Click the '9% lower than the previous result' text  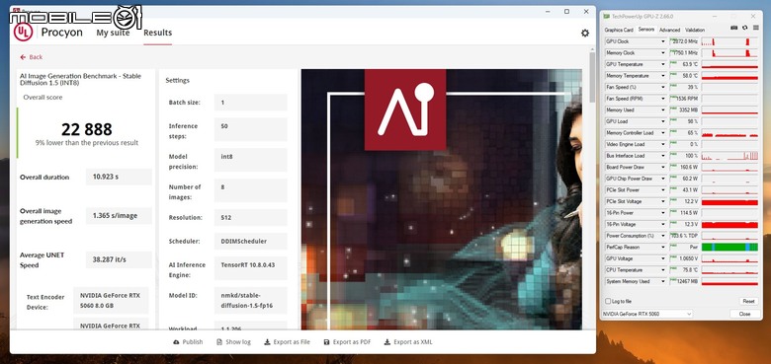click(x=87, y=143)
